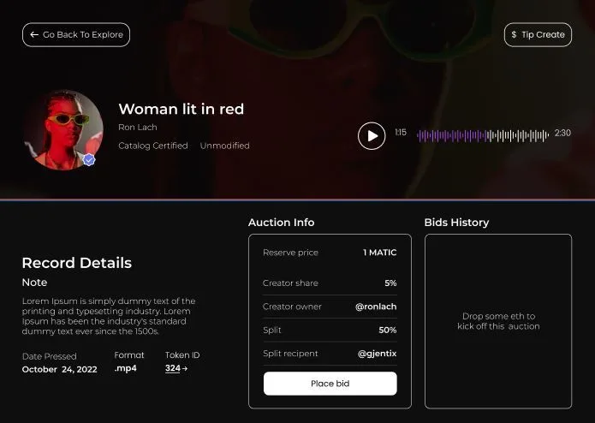Click the Split 50% value
Viewport: 595px width, 423px height.
388,330
